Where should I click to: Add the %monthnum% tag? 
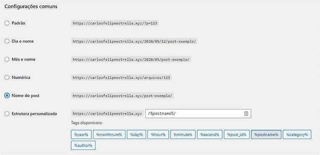[109, 135]
